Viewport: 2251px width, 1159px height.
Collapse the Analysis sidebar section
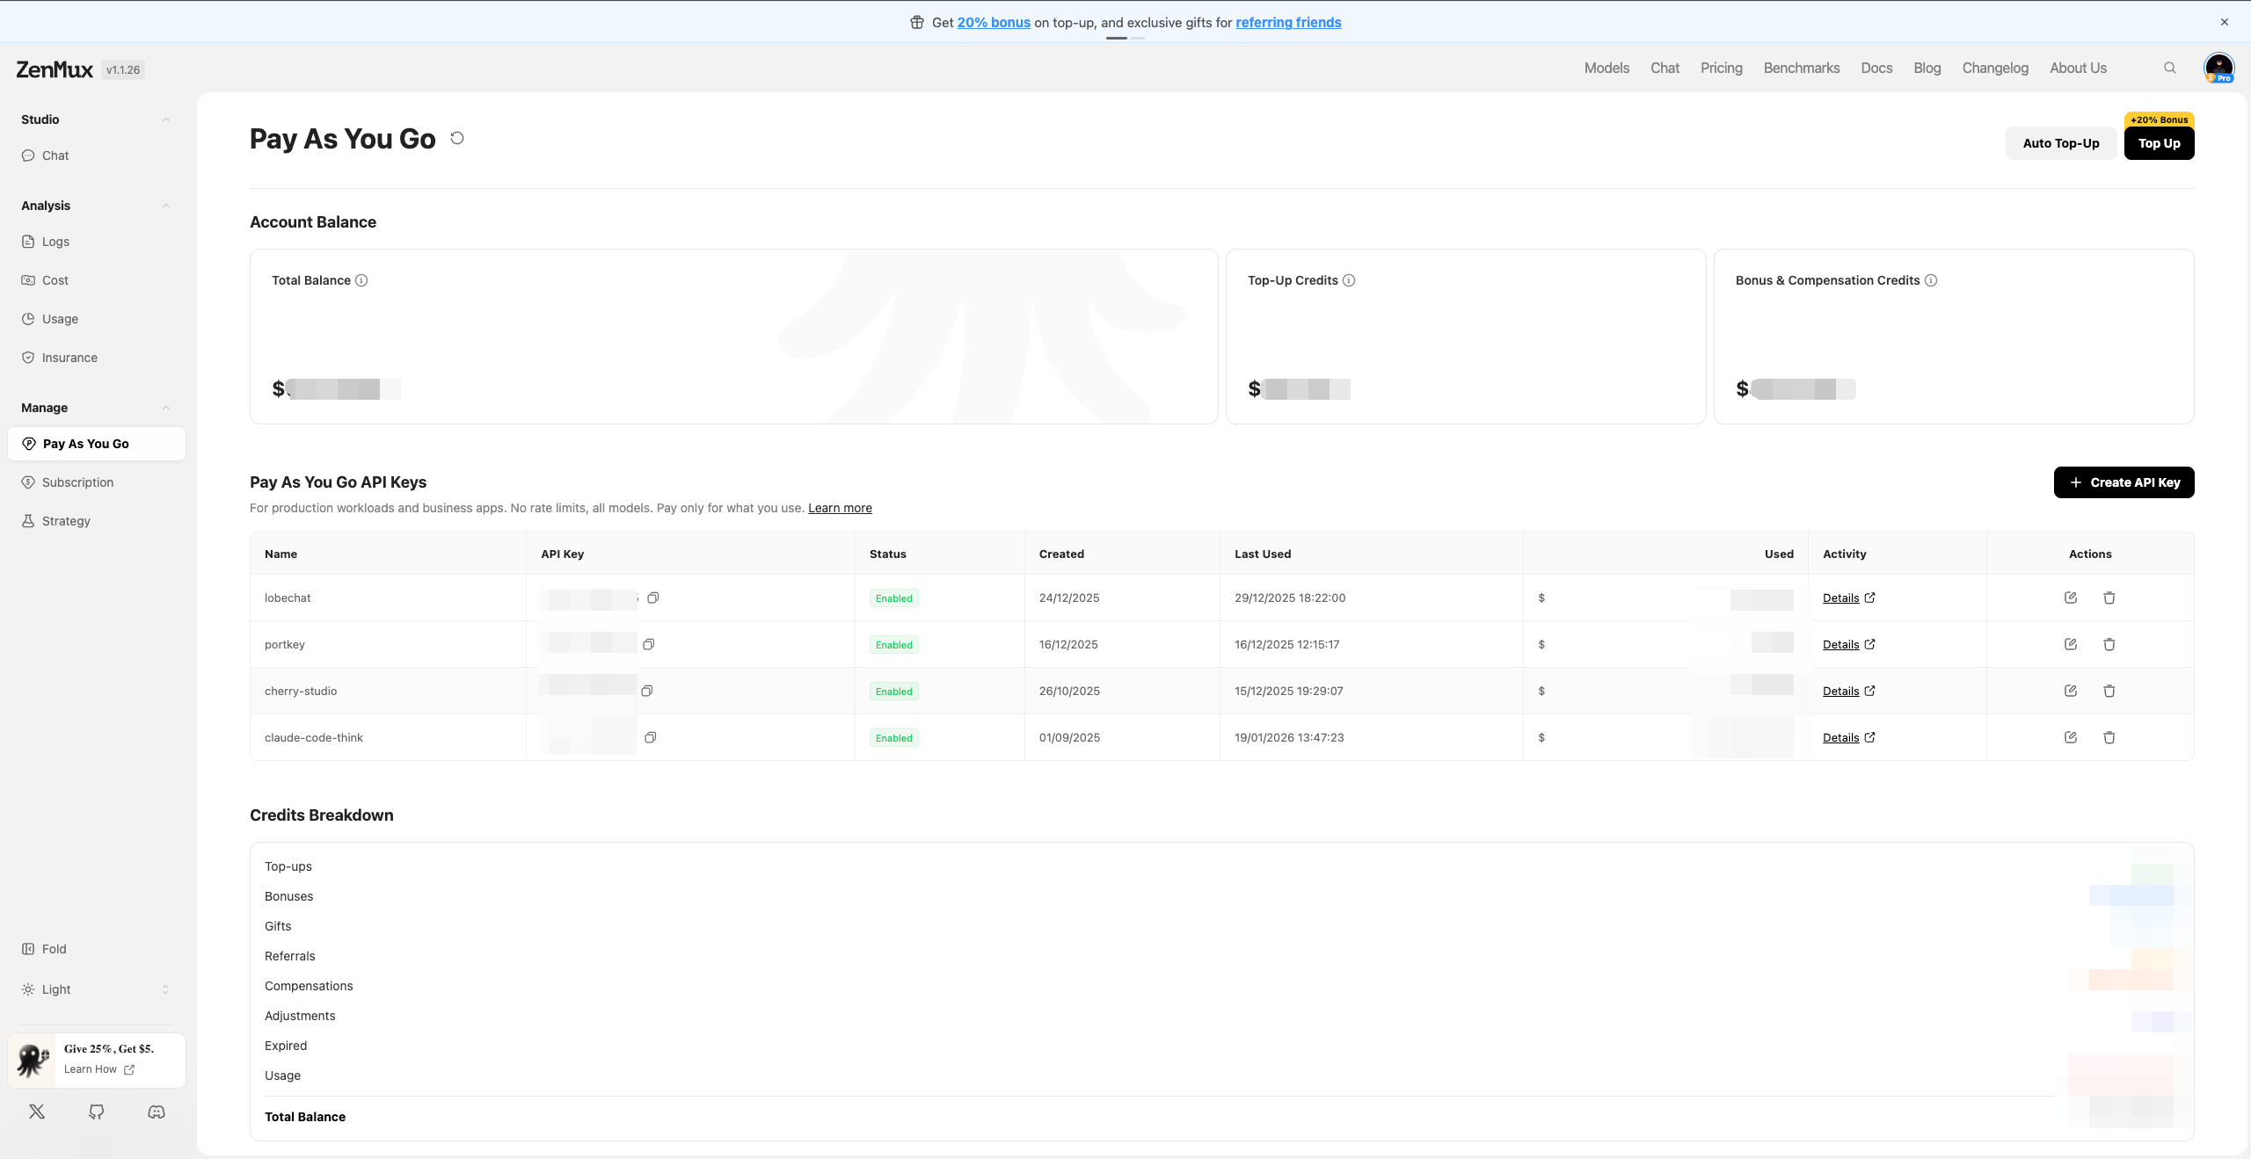166,206
